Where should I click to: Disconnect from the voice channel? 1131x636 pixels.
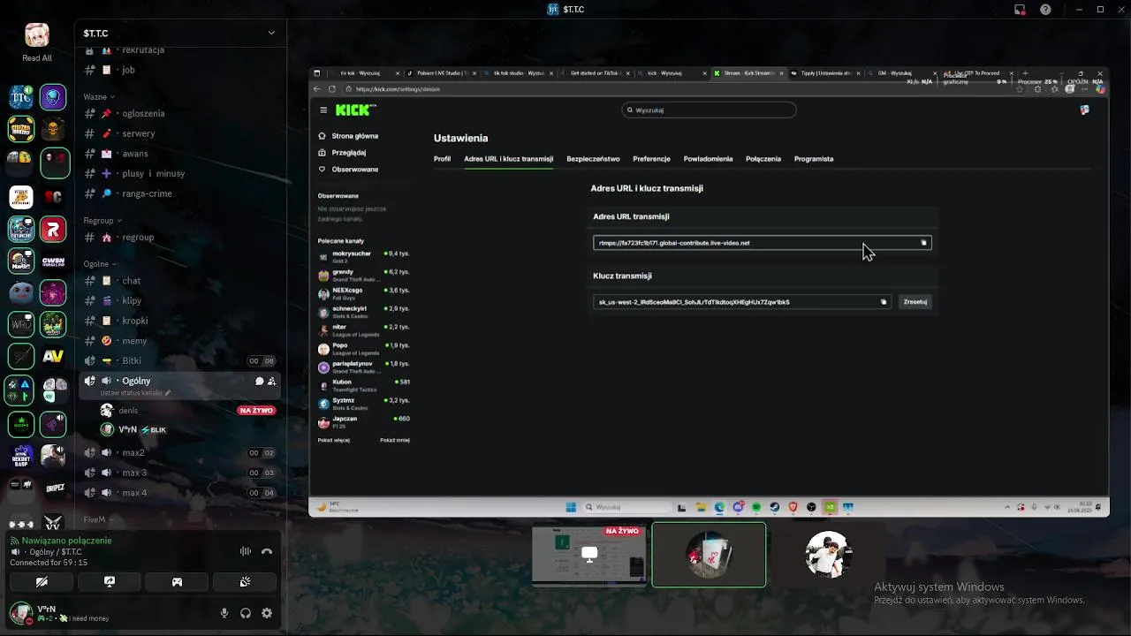267,551
